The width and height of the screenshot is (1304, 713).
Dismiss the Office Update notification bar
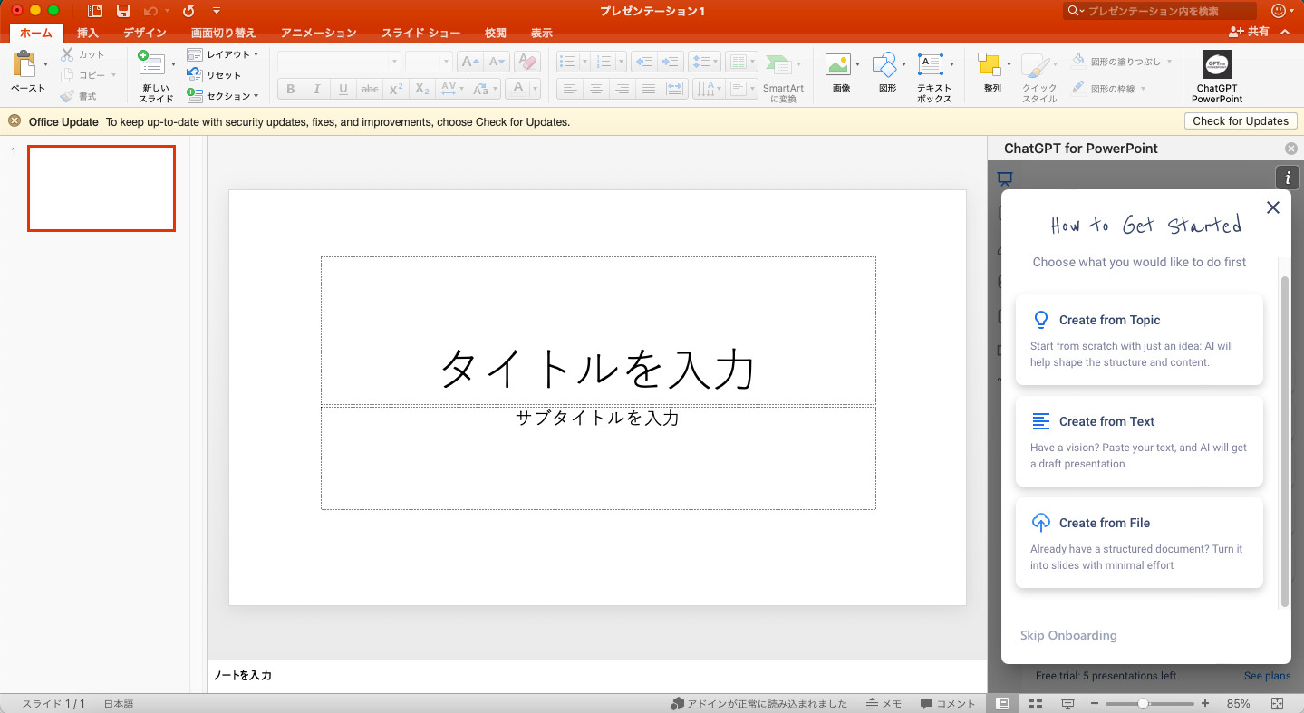pos(14,120)
